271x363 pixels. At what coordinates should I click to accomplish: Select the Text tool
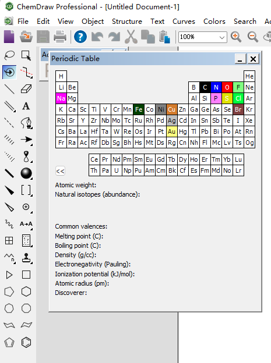click(x=26, y=106)
